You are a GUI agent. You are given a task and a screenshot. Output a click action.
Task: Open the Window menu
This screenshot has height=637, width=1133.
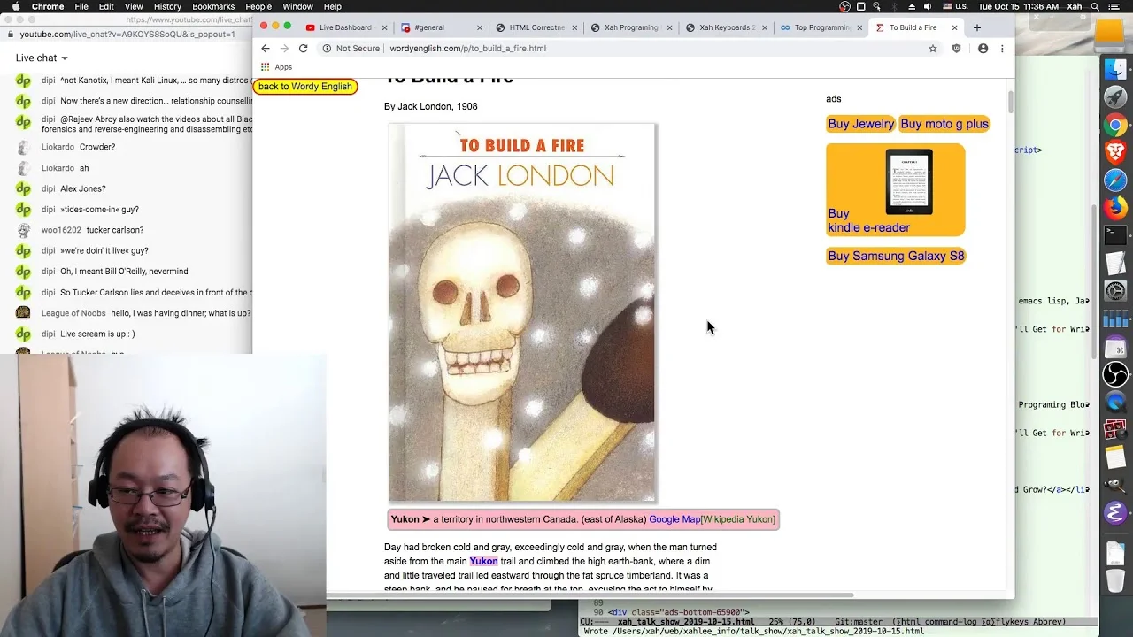click(298, 6)
